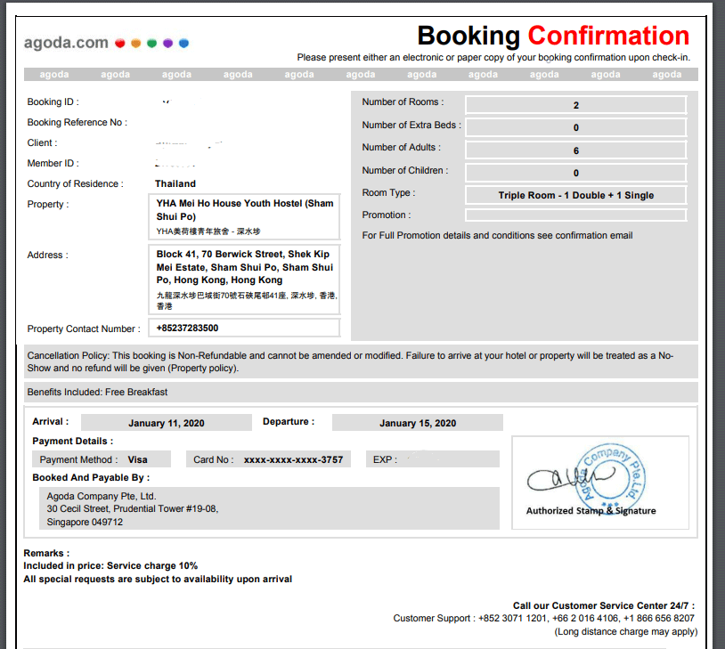Click the card number xxxx-xxxx-xxxx-3757
The height and width of the screenshot is (649, 725).
pos(293,459)
